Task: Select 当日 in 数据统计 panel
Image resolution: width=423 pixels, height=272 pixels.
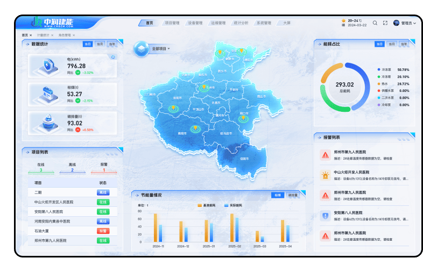Action: (x=88, y=44)
